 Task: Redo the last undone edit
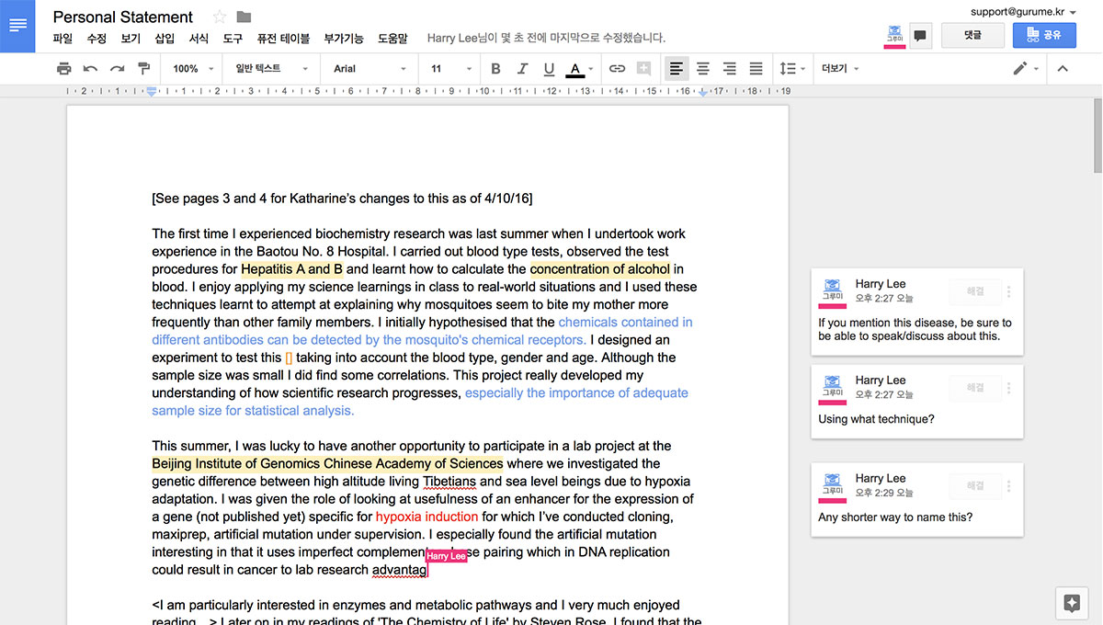(117, 69)
